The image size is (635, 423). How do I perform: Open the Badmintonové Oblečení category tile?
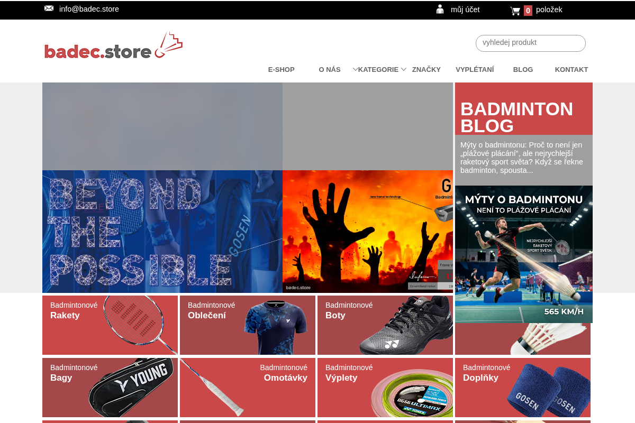tap(248, 325)
